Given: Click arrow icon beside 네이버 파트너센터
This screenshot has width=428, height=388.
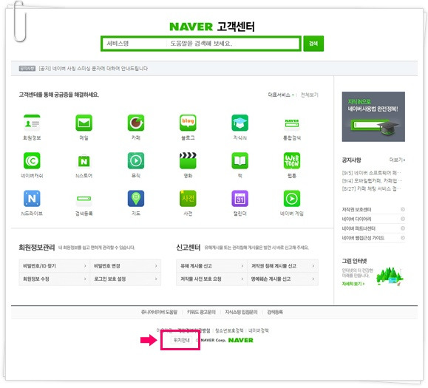Looking at the screenshot, I should point(403,228).
